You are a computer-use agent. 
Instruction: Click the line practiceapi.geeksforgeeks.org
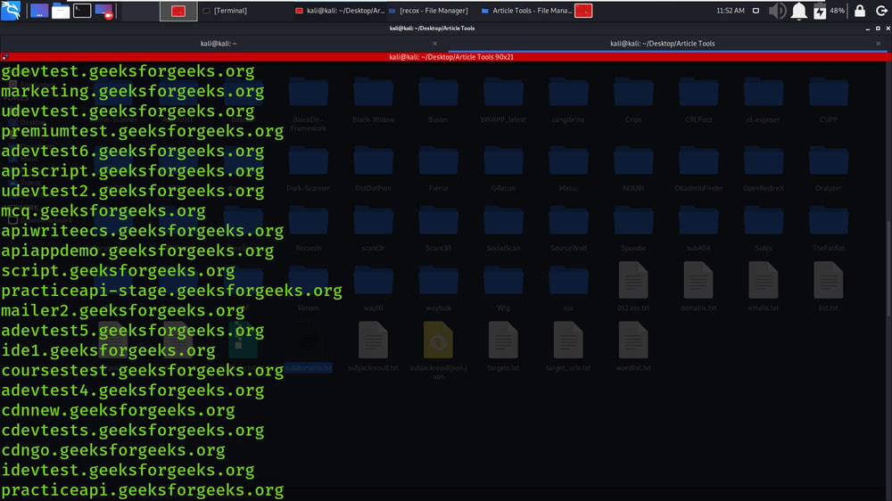click(142, 489)
